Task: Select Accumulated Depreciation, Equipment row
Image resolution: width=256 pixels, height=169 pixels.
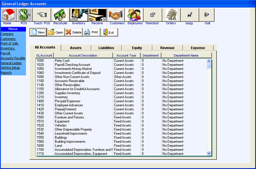Action: click(x=121, y=154)
